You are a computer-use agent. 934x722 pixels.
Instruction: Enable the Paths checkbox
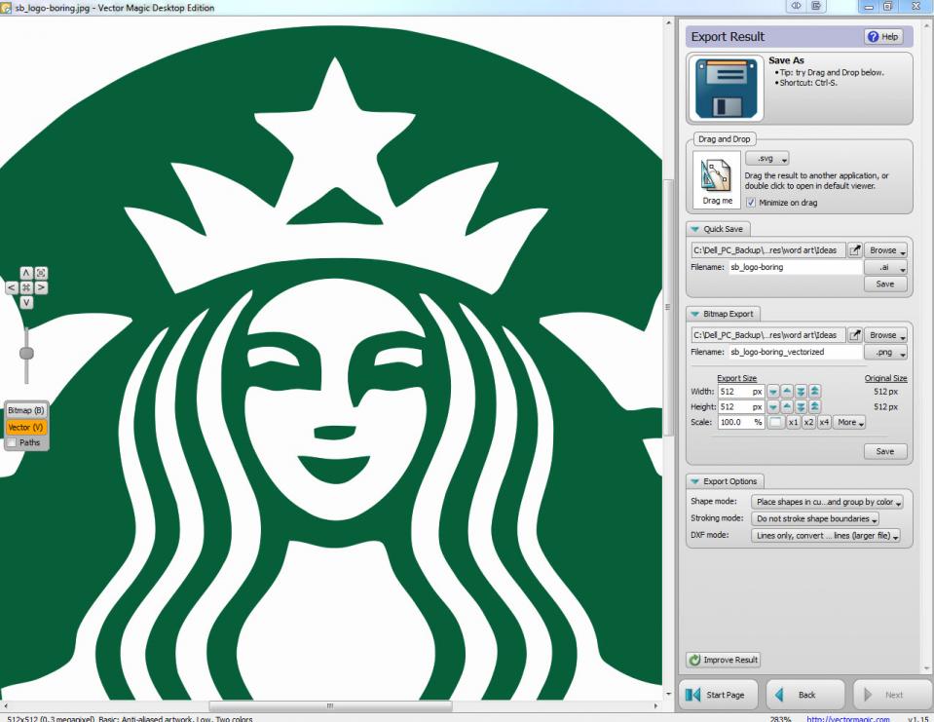point(12,442)
